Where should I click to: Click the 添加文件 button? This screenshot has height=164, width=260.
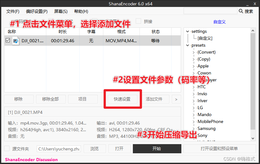point(154,99)
